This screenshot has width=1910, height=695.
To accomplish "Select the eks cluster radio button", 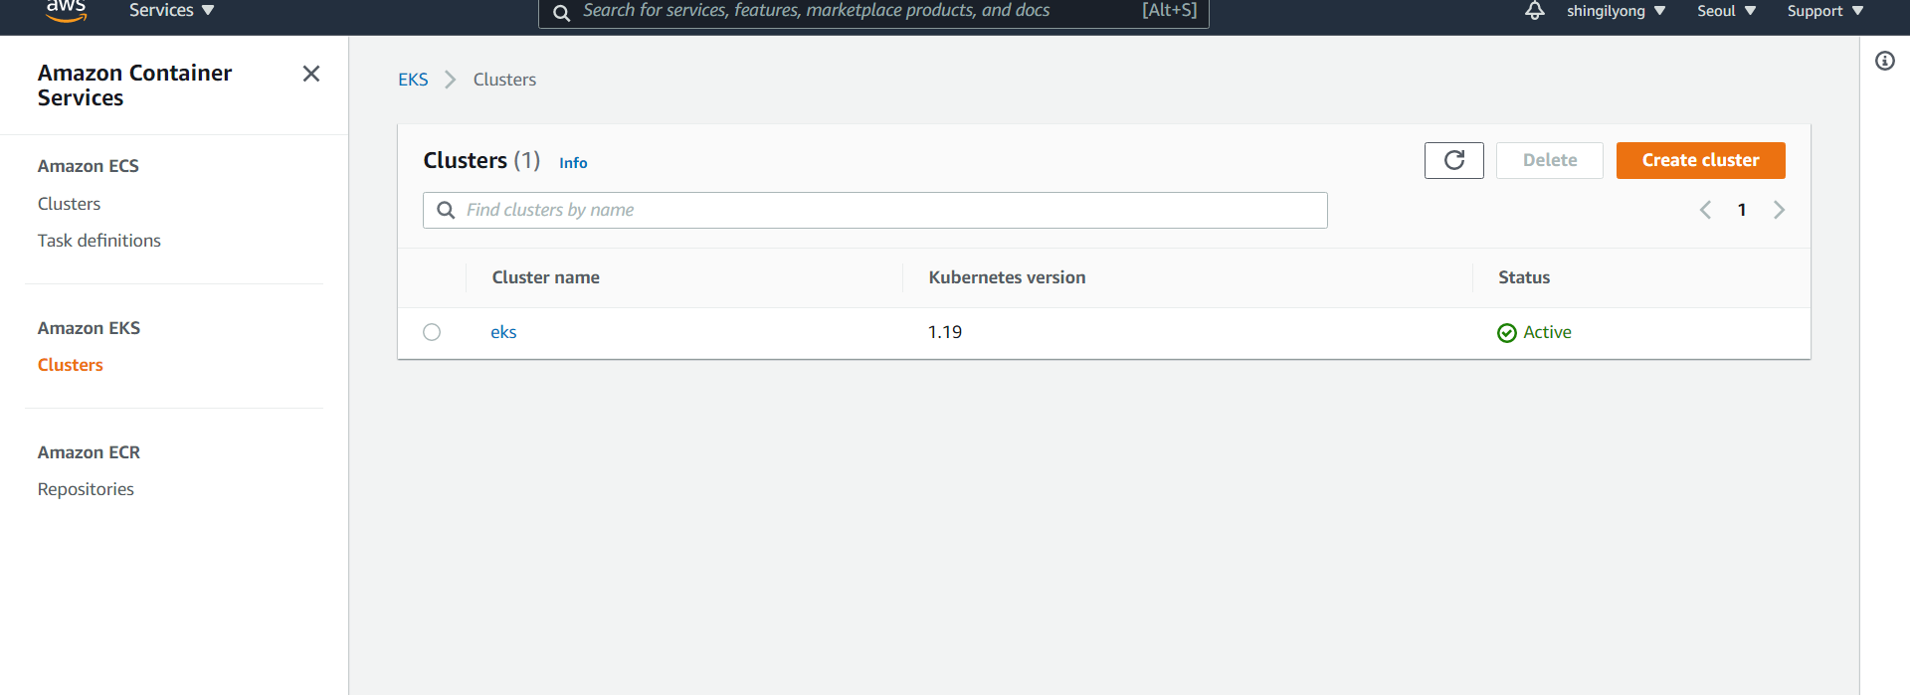I will [432, 332].
